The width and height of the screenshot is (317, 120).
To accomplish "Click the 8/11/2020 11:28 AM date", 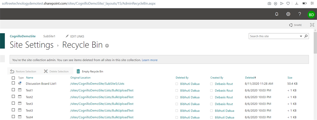I will tap(259, 84).
